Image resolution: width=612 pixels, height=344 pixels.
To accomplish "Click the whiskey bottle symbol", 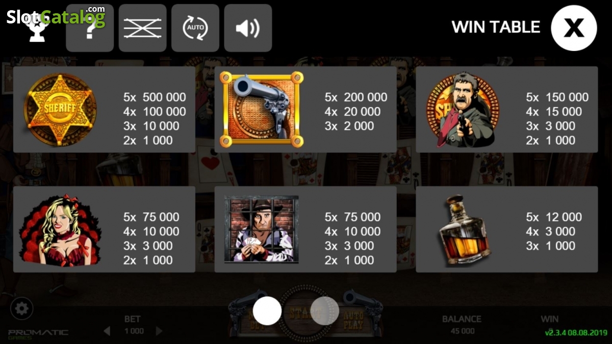I will pyautogui.click(x=463, y=229).
